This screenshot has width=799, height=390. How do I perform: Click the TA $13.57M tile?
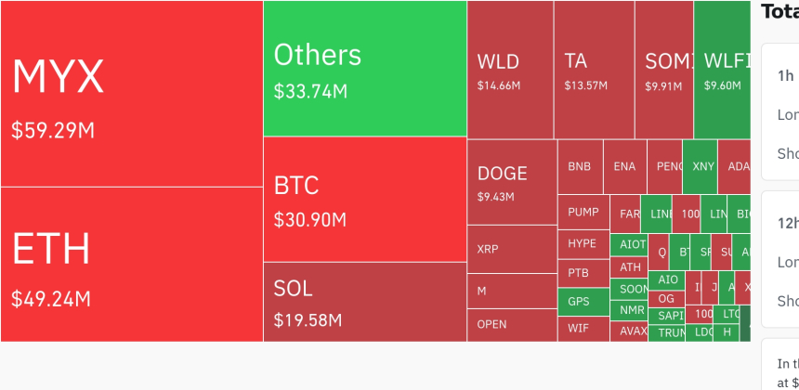(595, 70)
